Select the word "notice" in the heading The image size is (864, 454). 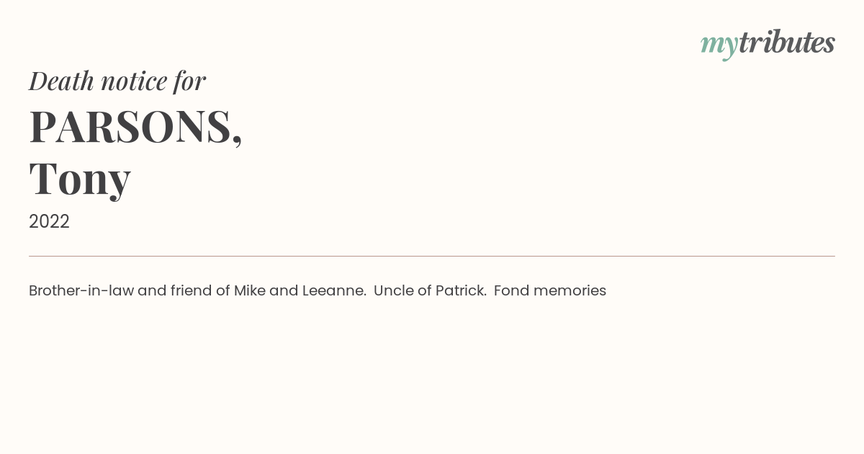134,81
